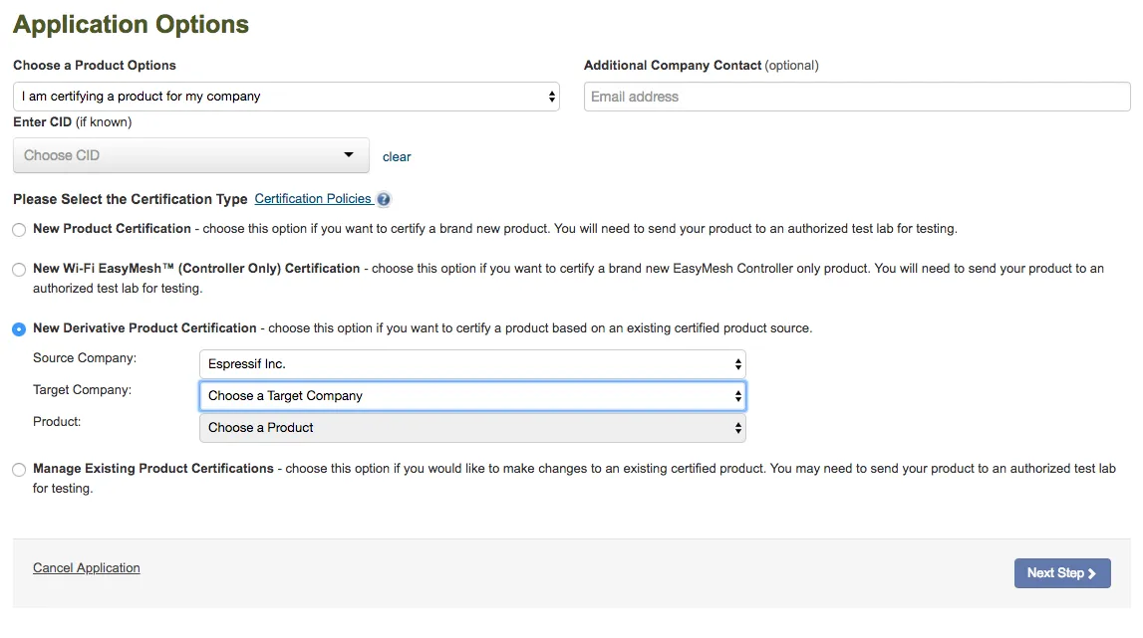Click the New Wi-Fi EasyMesh Certification label

[196, 269]
